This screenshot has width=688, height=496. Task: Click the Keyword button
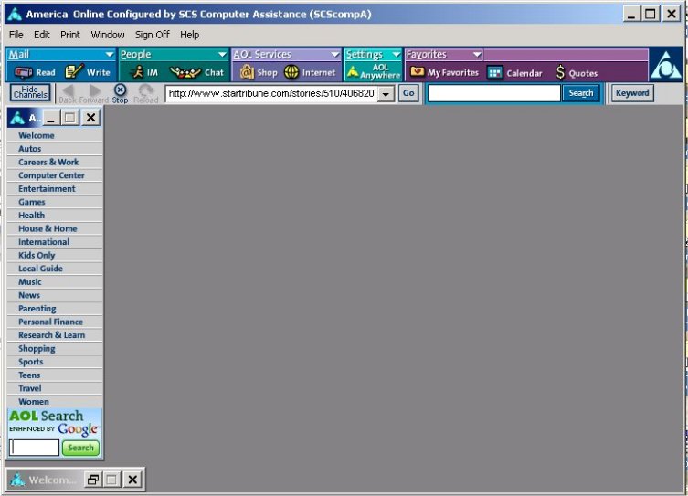(632, 93)
